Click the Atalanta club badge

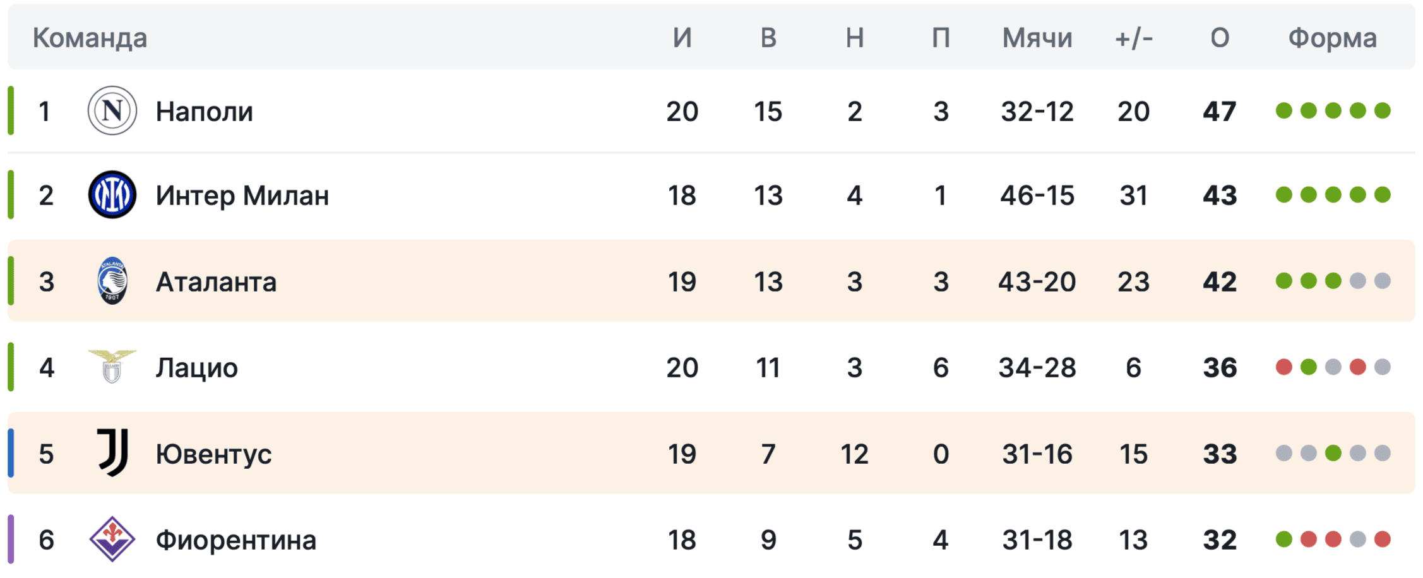tap(112, 281)
